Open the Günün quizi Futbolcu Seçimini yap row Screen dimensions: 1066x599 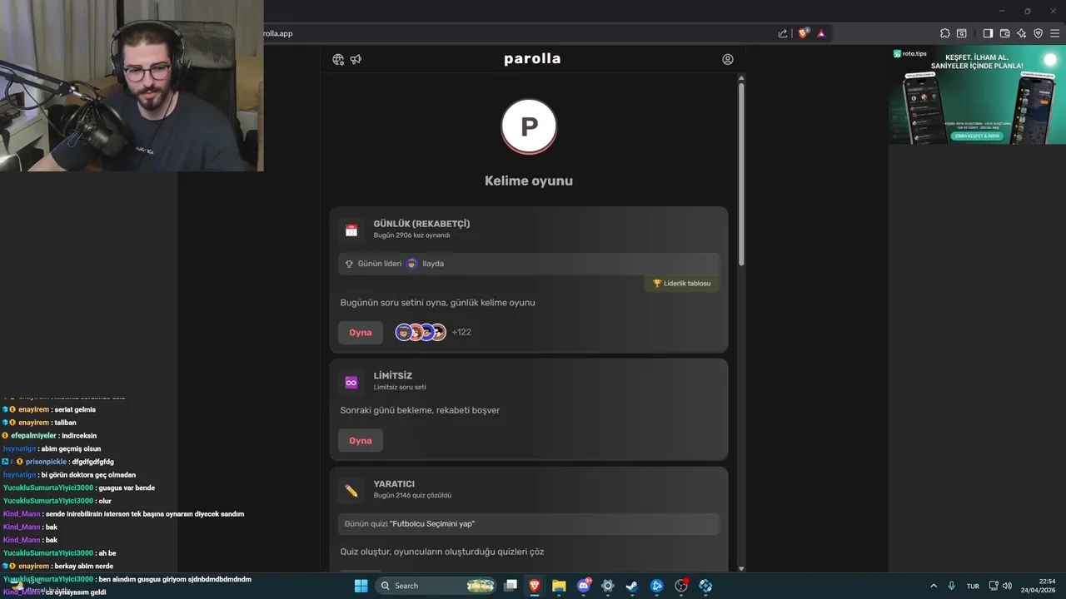[529, 523]
